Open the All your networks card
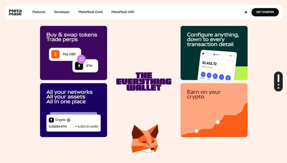 [x=73, y=110]
